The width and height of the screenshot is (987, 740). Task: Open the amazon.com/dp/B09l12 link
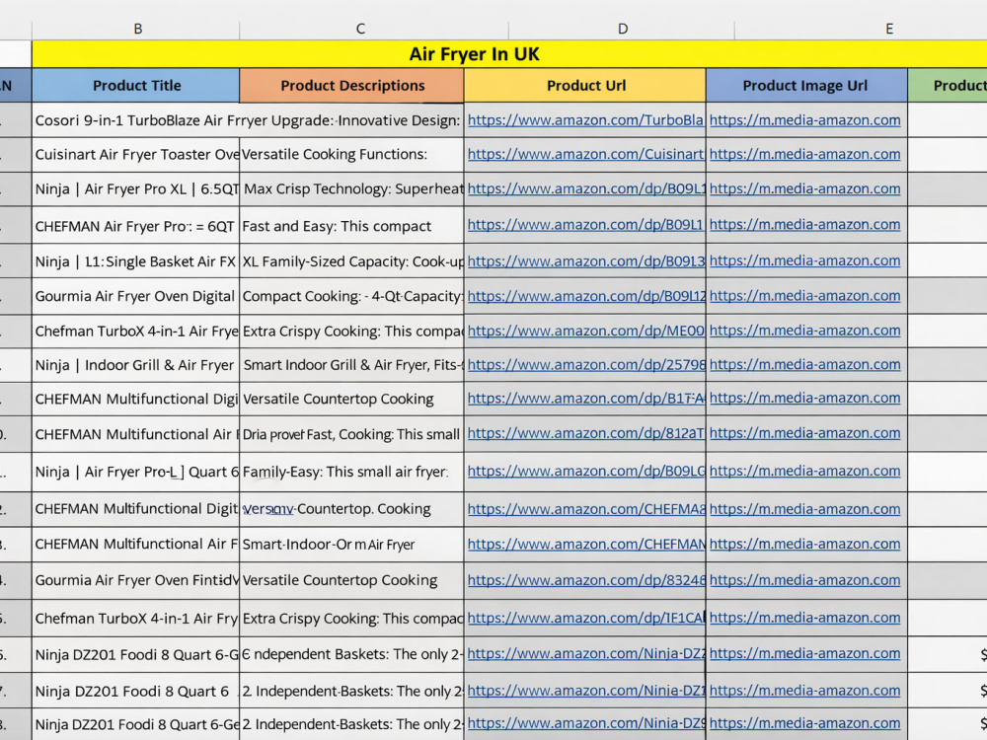click(x=586, y=296)
